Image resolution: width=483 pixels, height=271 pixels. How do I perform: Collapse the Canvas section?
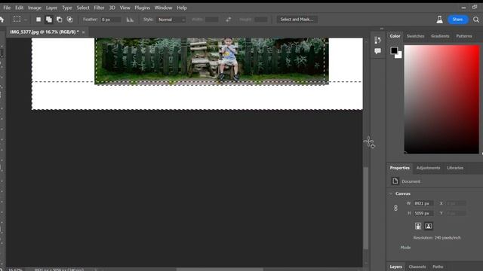[x=391, y=193]
